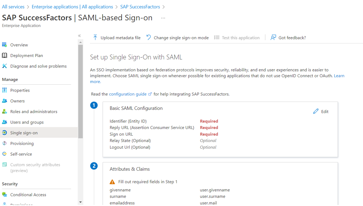363x206 pixels.
Task: Click the Provisioning icon
Action: 5,143
